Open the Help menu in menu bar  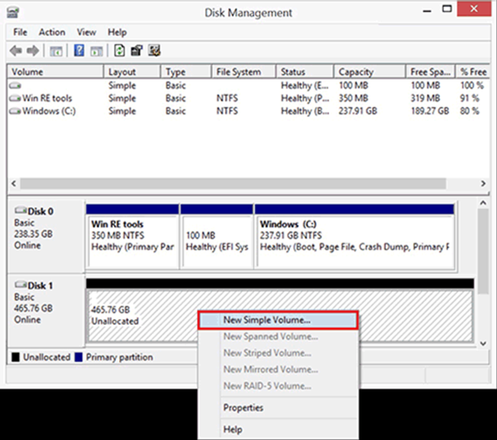pyautogui.click(x=117, y=32)
